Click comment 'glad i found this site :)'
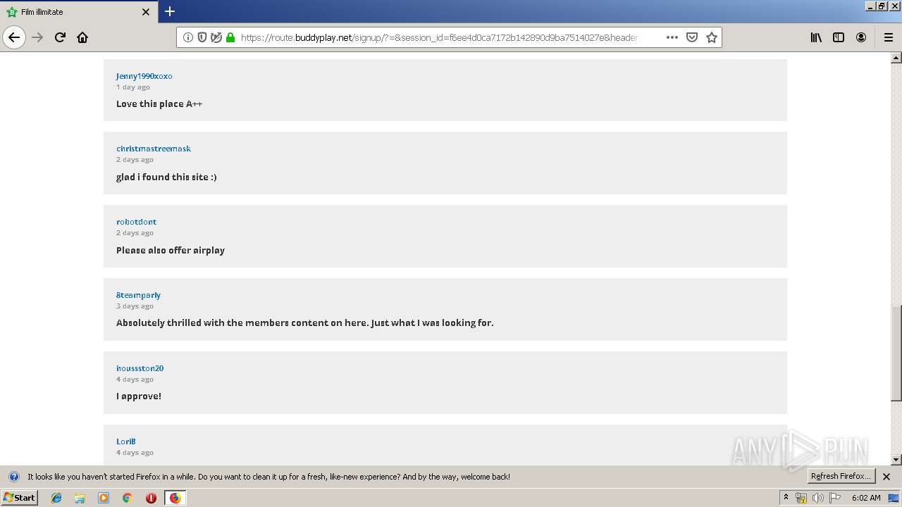902x507 pixels. 166,177
